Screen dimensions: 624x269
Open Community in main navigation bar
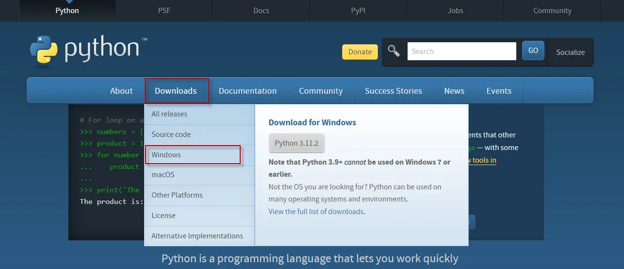[x=321, y=91]
